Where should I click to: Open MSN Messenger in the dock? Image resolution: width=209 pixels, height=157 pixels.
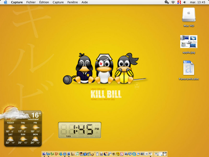61,154
